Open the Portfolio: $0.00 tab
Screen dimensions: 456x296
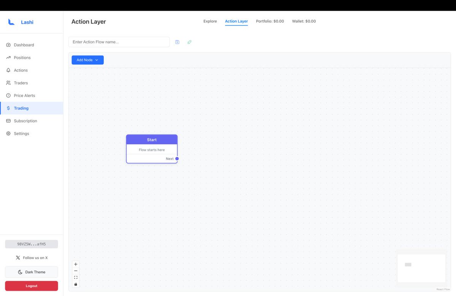pos(270,21)
